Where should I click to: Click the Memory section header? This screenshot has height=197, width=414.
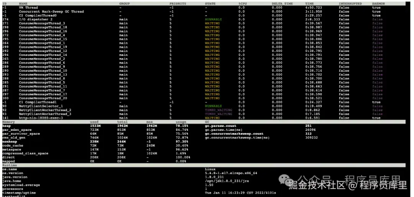coord(8,122)
